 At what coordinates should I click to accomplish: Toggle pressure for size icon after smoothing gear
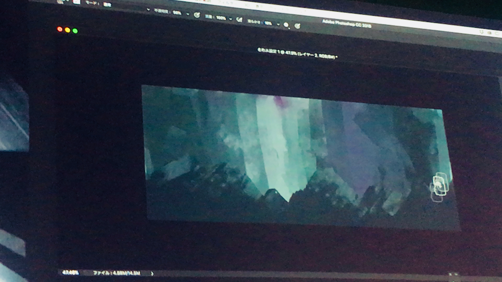tap(298, 26)
